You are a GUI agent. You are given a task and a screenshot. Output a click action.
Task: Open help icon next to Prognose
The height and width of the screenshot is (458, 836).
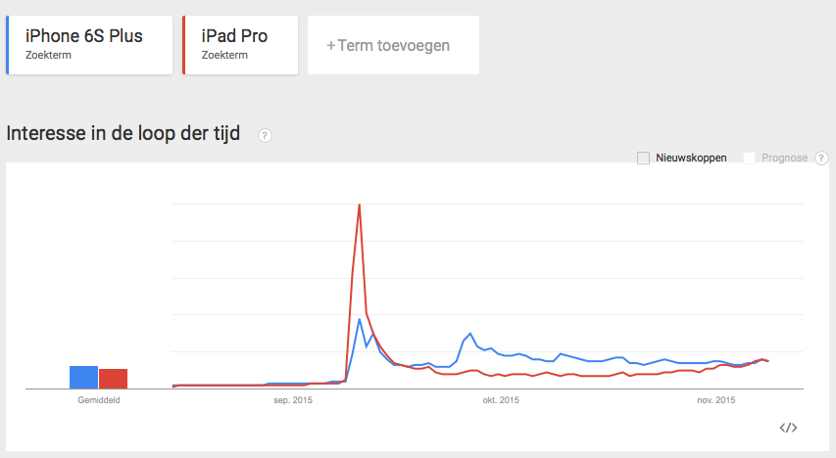tap(821, 158)
